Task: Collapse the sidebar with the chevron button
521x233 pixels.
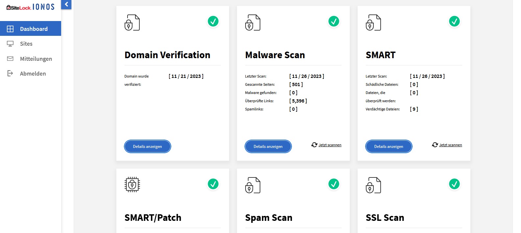Action: (x=66, y=5)
